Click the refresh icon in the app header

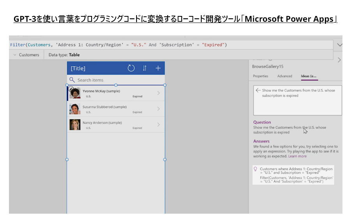(x=131, y=68)
